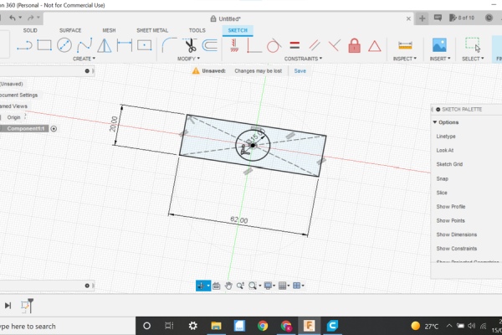Click the Measure ruler icon
The image size is (502, 335).
pos(406,45)
